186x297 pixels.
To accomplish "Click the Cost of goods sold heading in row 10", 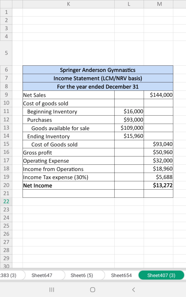I will 68,103.
